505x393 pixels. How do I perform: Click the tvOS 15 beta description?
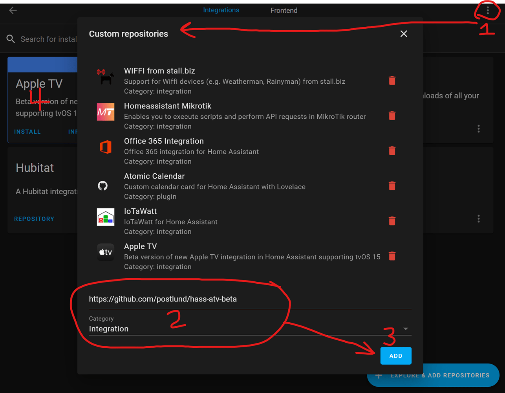click(252, 257)
